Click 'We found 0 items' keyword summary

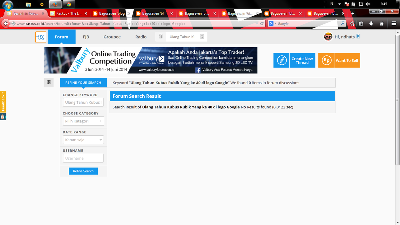click(x=265, y=83)
